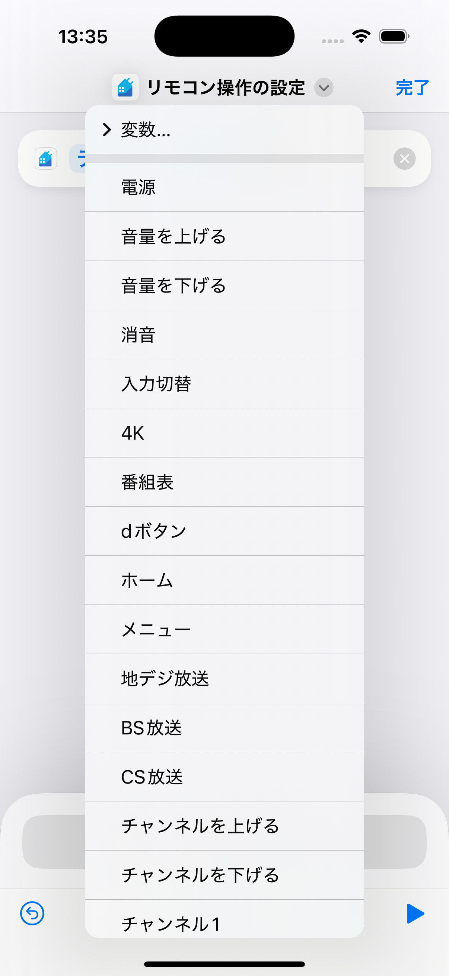Choose 音量を上げる option
This screenshot has width=449, height=976.
point(224,236)
